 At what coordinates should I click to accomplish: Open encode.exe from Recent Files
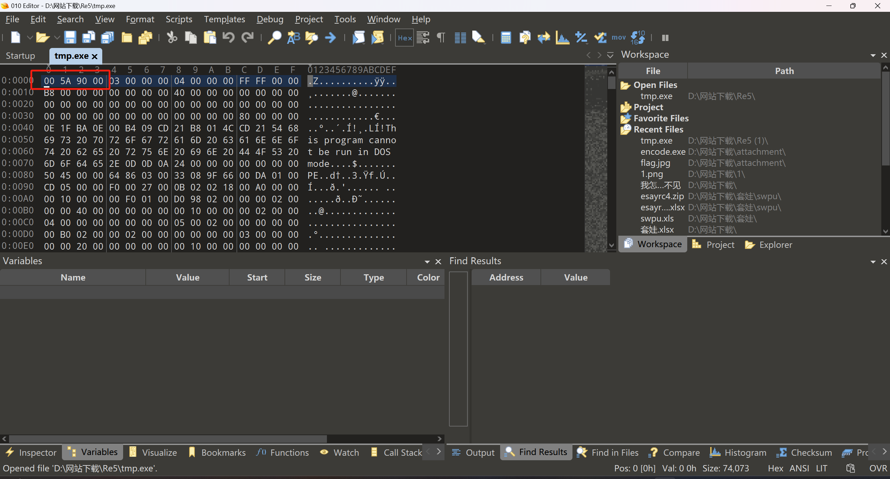(663, 152)
